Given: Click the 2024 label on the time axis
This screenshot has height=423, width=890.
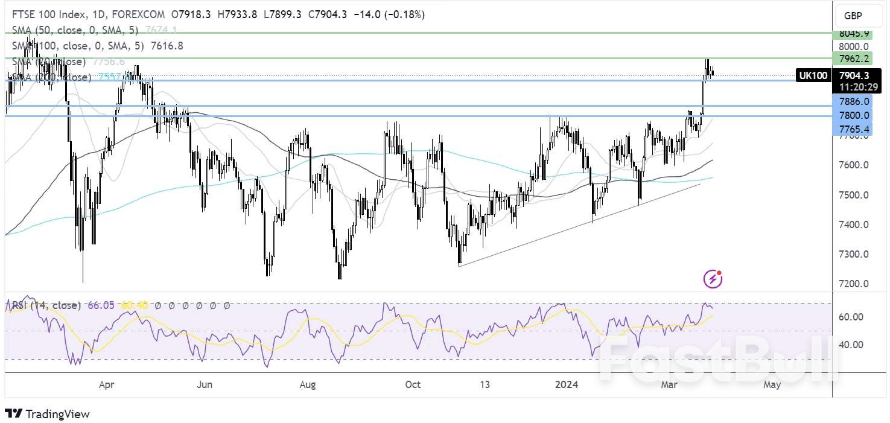Looking at the screenshot, I should pos(567,384).
